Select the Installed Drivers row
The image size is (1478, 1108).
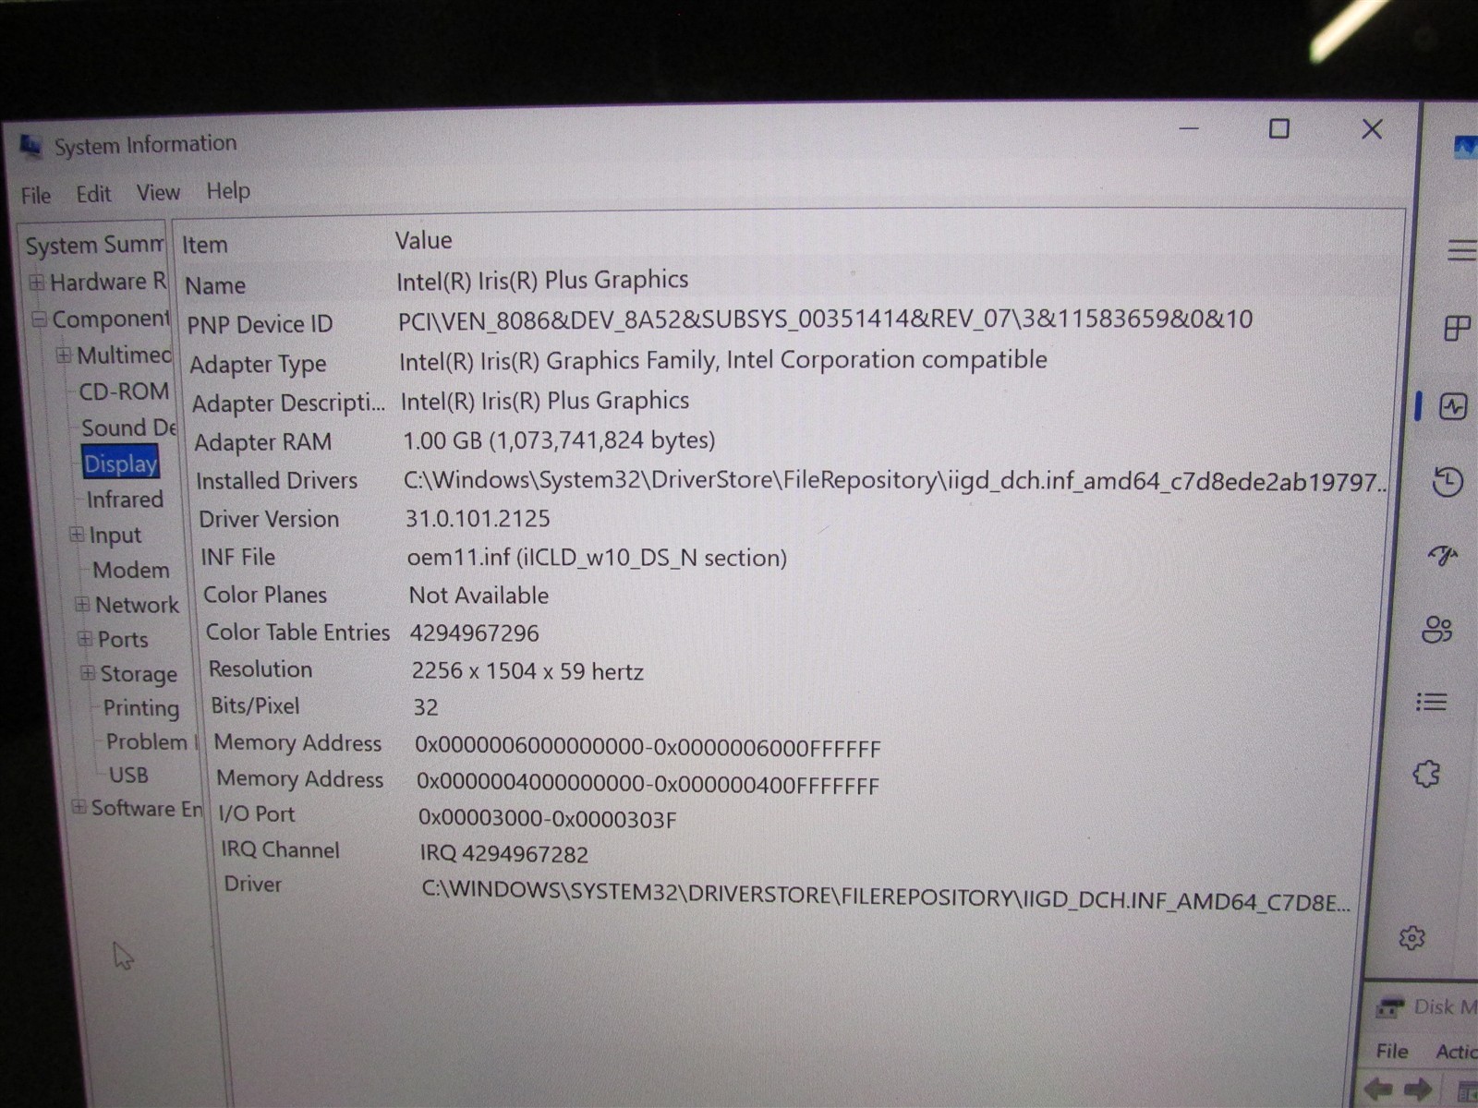point(790,480)
